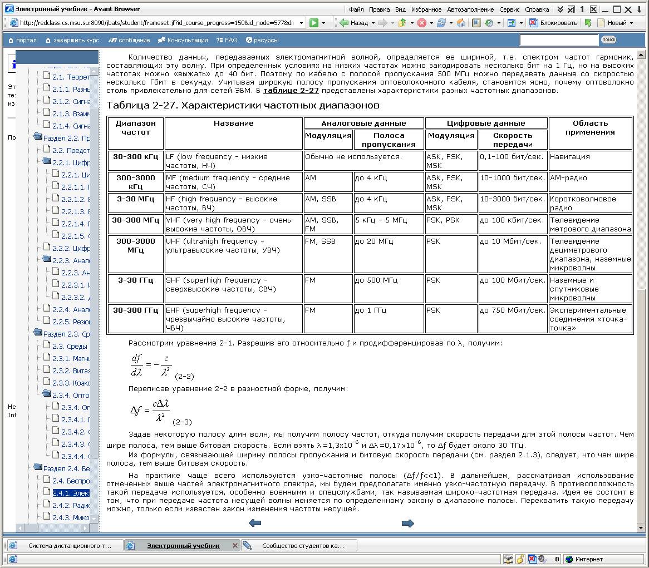Open Раздел 2.4 section in tree

66,469
